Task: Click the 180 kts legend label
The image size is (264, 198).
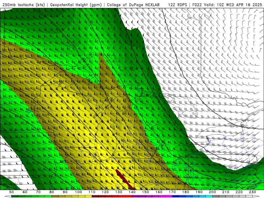Action: pos(185,192)
